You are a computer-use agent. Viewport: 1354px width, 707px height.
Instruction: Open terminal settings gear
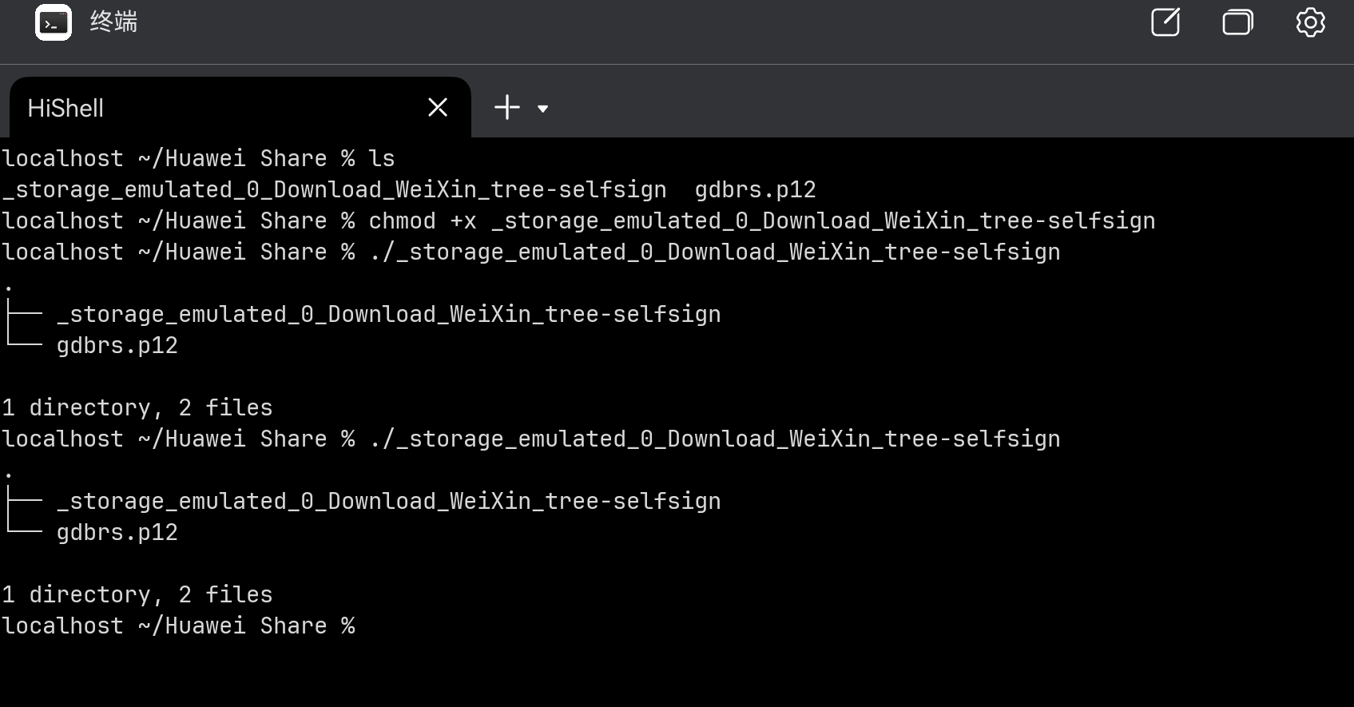pyautogui.click(x=1310, y=22)
